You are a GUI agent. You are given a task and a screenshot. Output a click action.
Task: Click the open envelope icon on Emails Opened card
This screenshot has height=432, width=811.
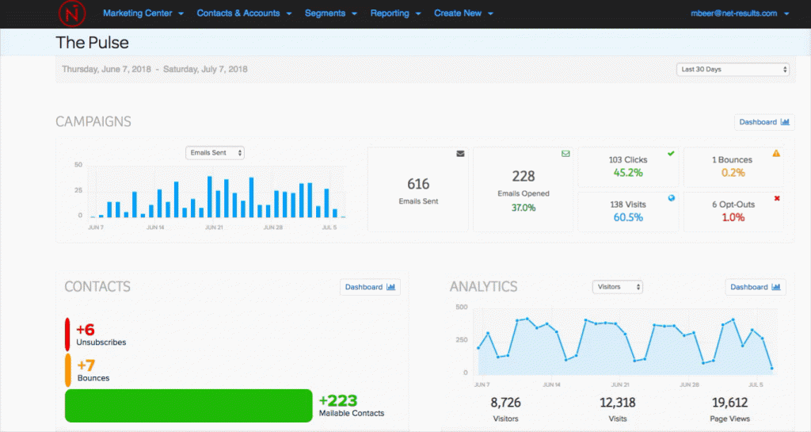point(565,154)
